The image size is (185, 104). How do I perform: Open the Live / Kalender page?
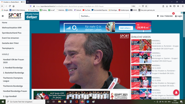tap(165, 16)
